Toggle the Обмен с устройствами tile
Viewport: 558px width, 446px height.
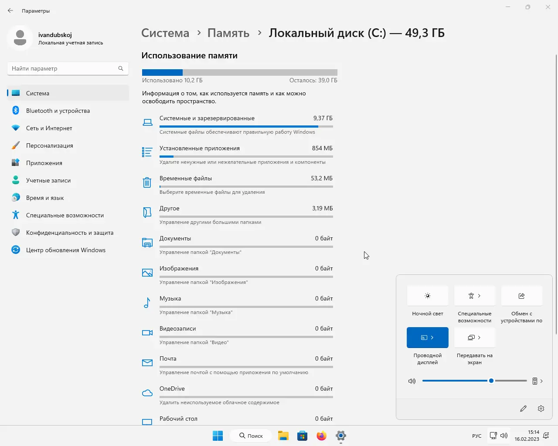tap(522, 296)
